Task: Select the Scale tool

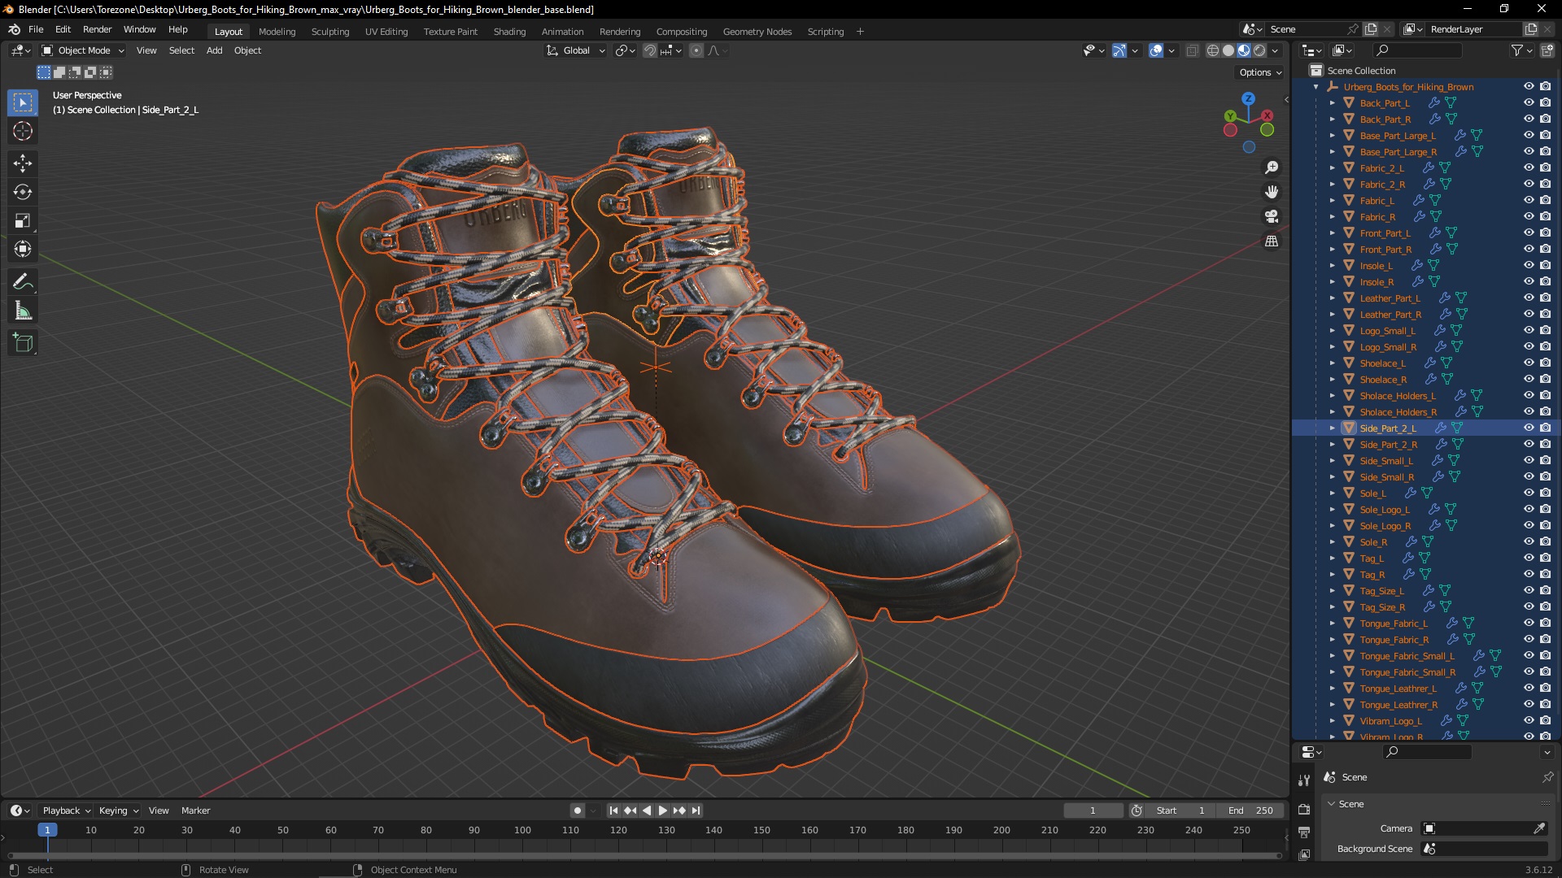Action: [23, 220]
